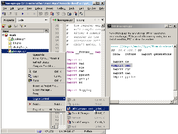Click 'Ln: 34 Col: 17' in status bar
The image size is (178, 134).
coord(67,131)
